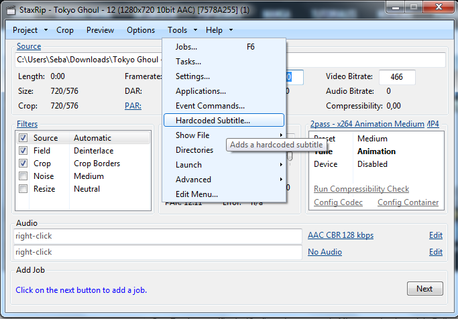Click the Compressibility 0,00 value
The height and width of the screenshot is (319, 458).
(x=394, y=106)
